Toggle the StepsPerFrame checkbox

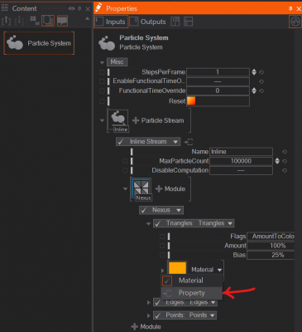(x=102, y=72)
